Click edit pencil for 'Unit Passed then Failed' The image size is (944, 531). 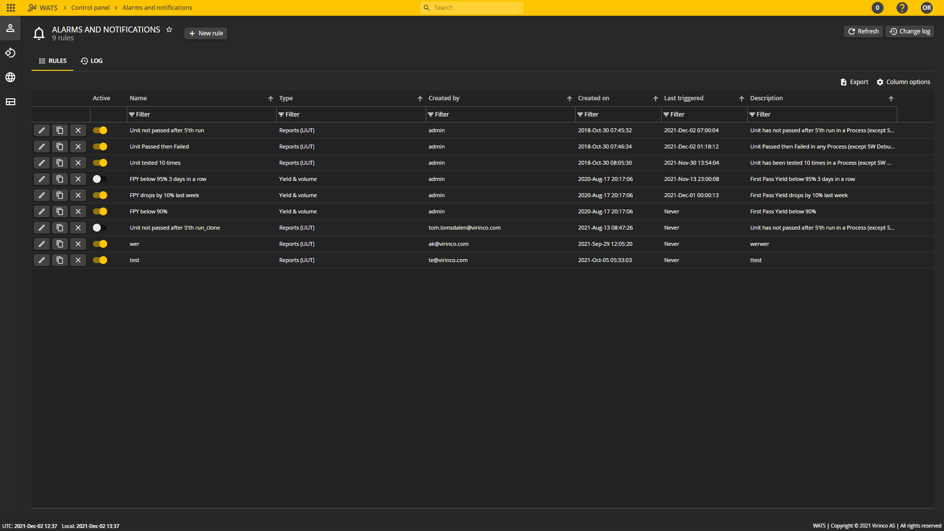(42, 147)
